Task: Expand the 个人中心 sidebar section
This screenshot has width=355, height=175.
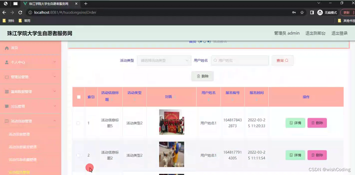Action: pyautogui.click(x=30, y=62)
